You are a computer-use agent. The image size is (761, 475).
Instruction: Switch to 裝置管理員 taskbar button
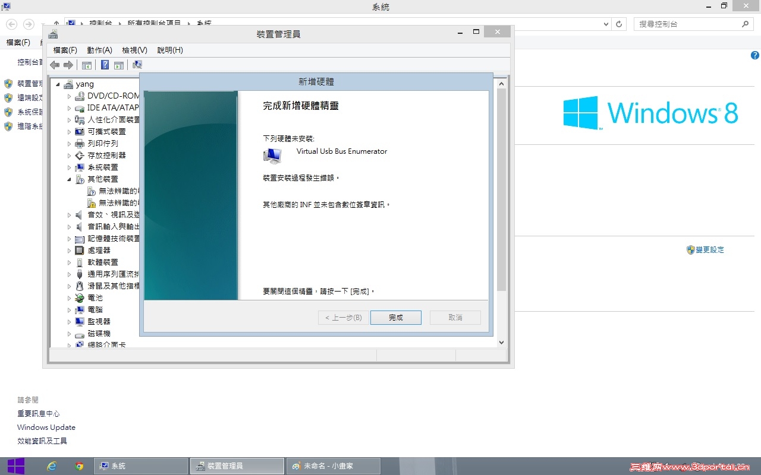(237, 466)
